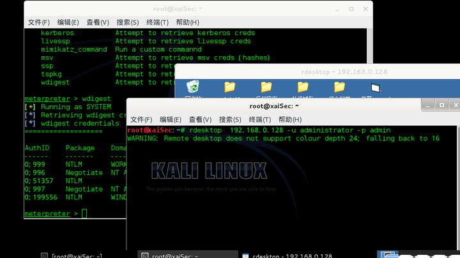The height and width of the screenshot is (258, 460).
Task: Click 'Attempt to retrieve msv creds (hashes)'
Action: (x=192, y=57)
